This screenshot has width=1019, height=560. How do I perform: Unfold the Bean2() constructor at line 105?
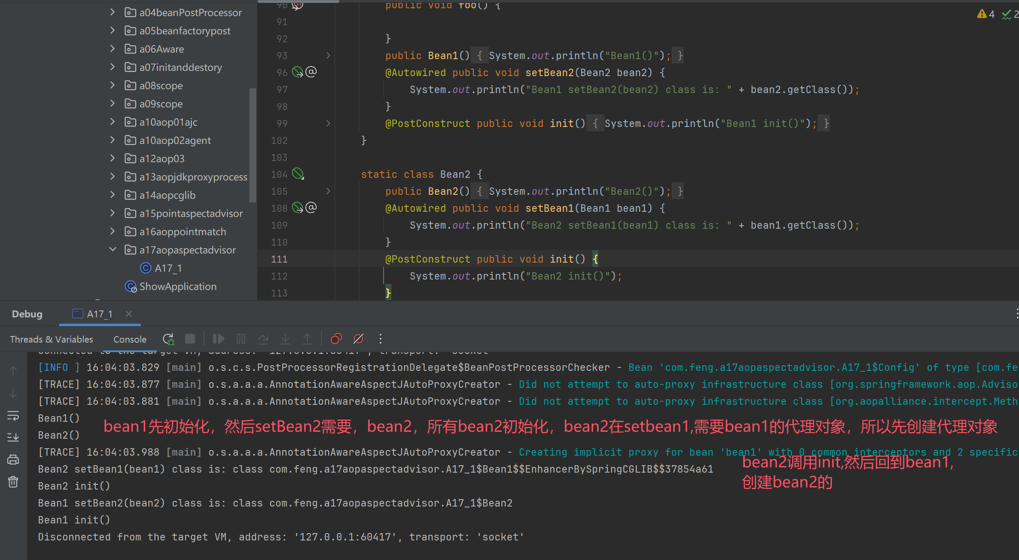click(x=328, y=191)
